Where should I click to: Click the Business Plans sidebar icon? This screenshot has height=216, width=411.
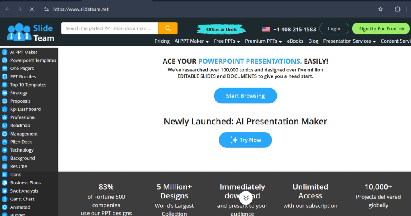(x=5, y=183)
